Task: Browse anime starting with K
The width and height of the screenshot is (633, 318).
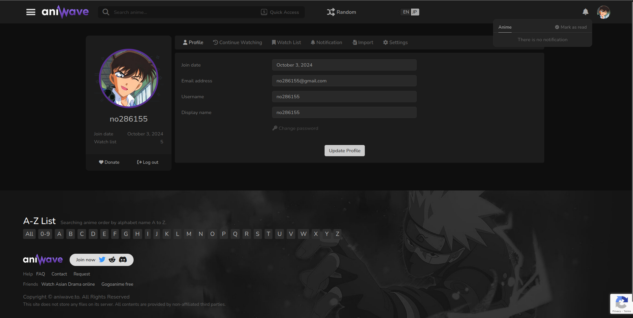Action: coord(167,234)
